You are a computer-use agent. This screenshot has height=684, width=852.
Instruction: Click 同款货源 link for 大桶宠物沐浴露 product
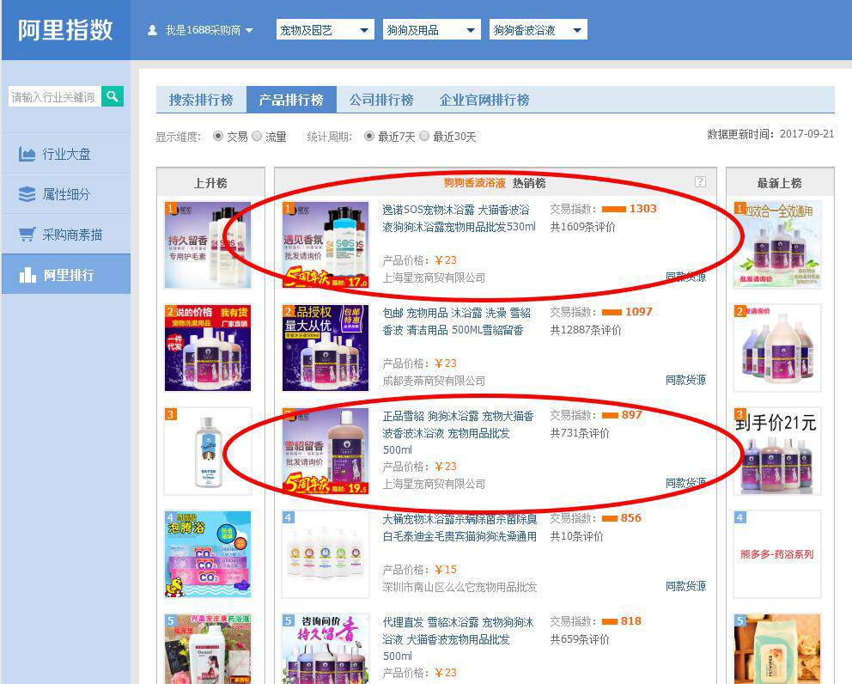point(685,586)
